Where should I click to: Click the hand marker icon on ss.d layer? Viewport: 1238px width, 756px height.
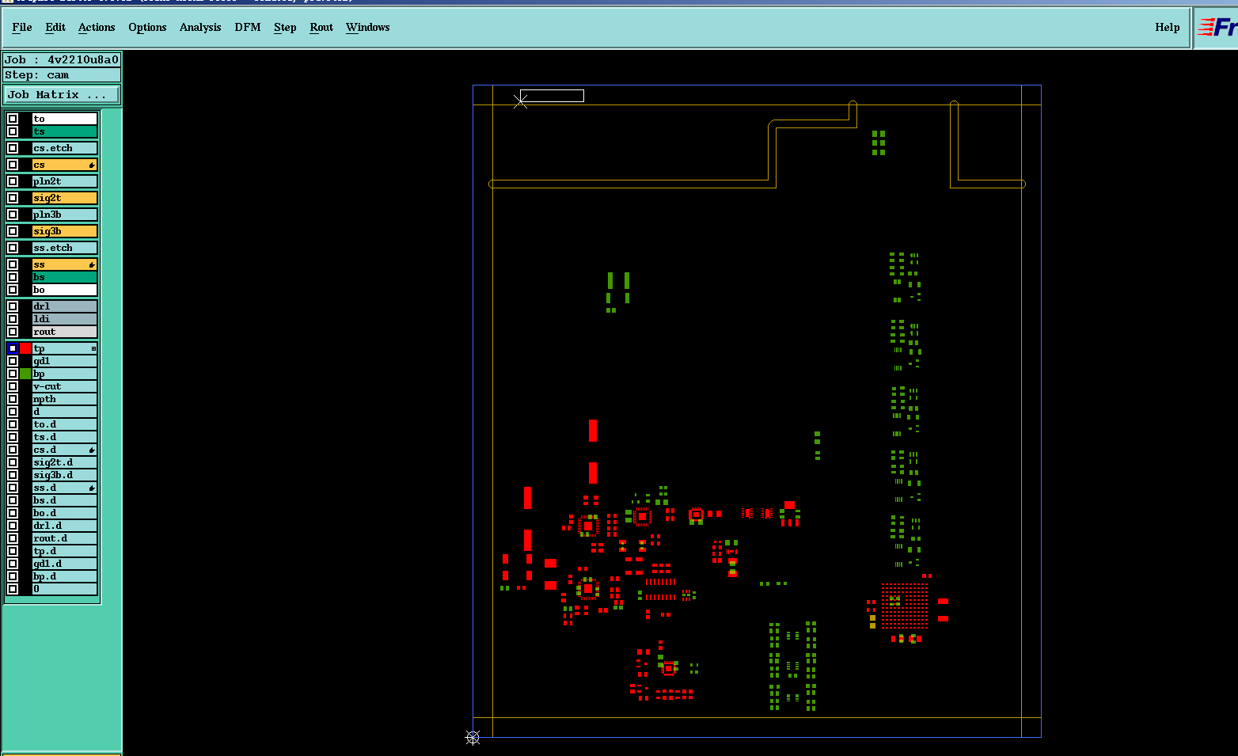click(x=92, y=488)
